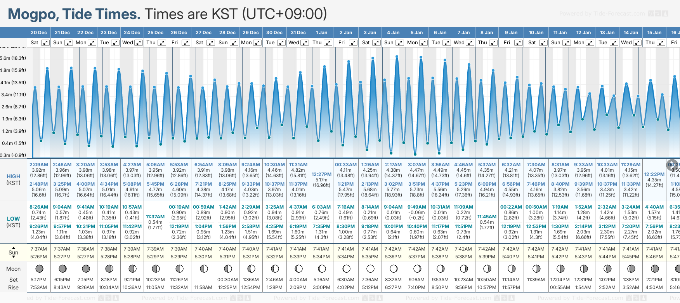Select the moon phase icon for 3 Jan
The width and height of the screenshot is (680, 303).
click(x=370, y=268)
